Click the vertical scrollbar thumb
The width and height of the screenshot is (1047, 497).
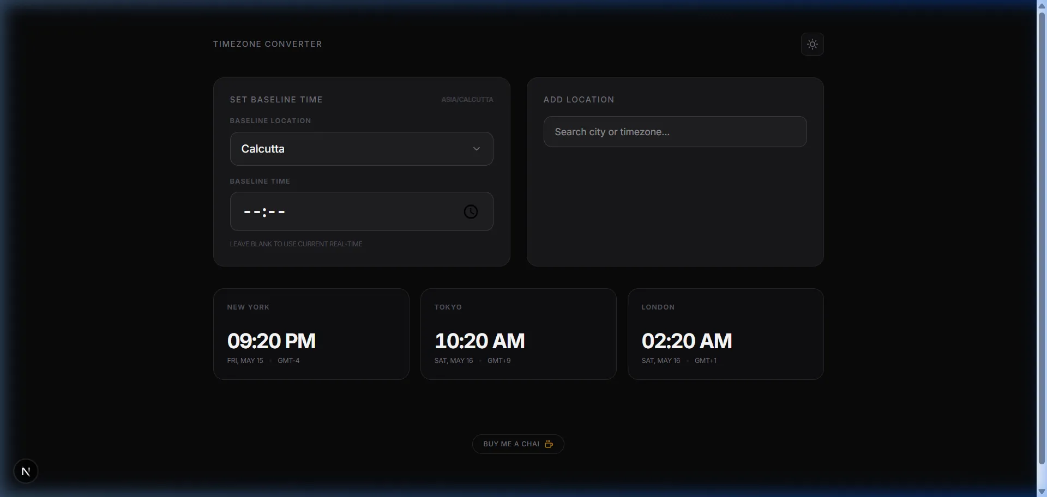point(1042,237)
